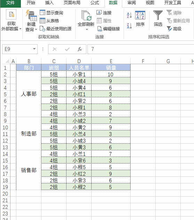Click the Clear filter (清除) icon
Image resolution: width=194 pixels, height=220 pixels.
pyautogui.click(x=169, y=13)
